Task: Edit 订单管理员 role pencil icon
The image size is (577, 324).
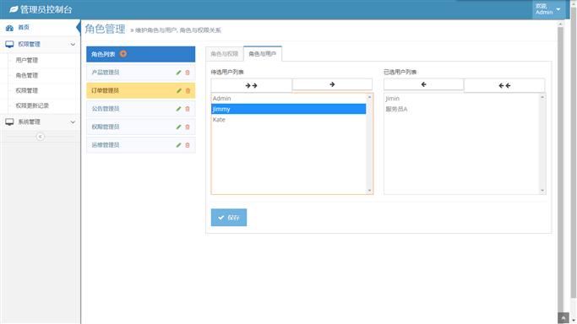Action: [178, 91]
